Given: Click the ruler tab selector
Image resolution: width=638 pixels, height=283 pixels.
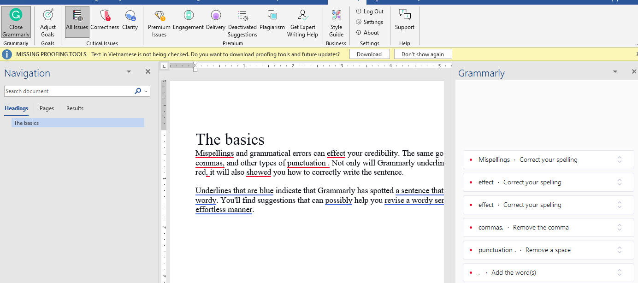Looking at the screenshot, I should pyautogui.click(x=164, y=66).
